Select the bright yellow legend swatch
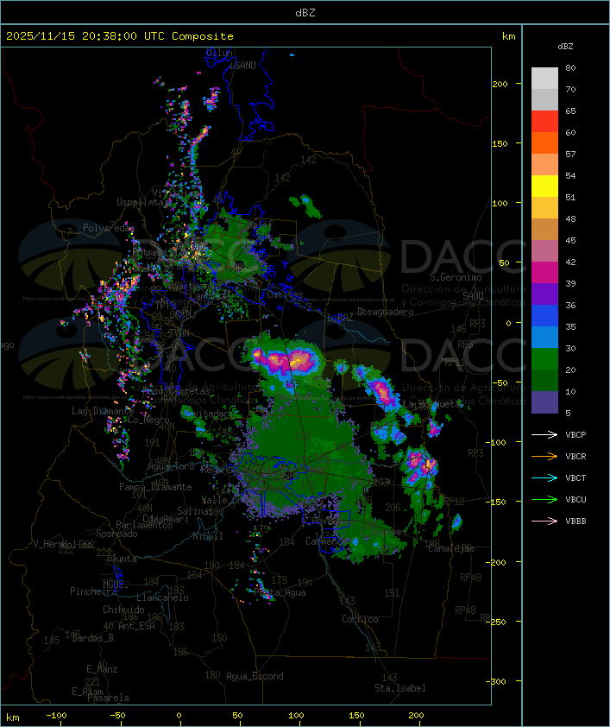 tap(544, 186)
